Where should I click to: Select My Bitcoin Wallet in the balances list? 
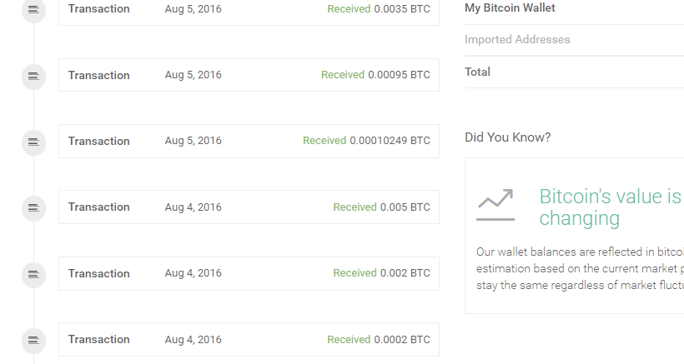click(510, 8)
